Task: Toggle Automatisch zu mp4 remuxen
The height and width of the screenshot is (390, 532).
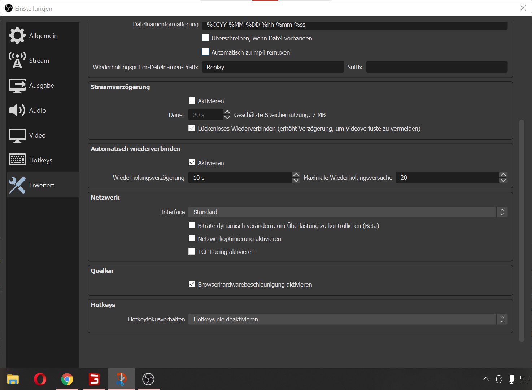Action: [x=205, y=52]
